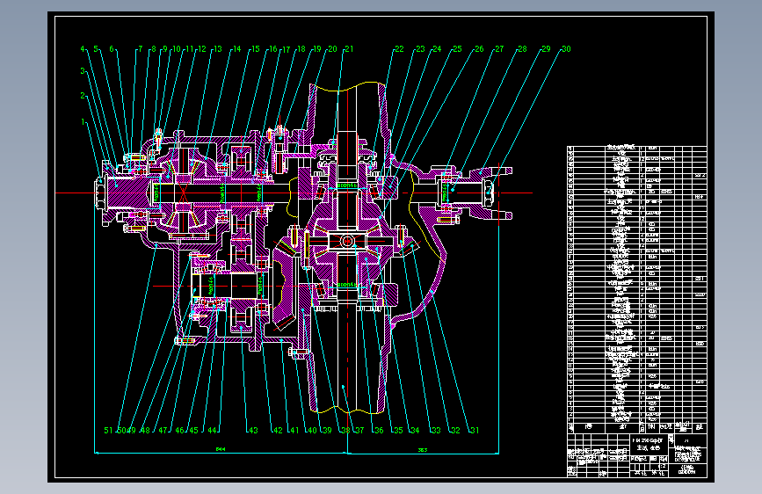762x494 pixels.
Task: Select part callout number 18
Action: [301, 49]
